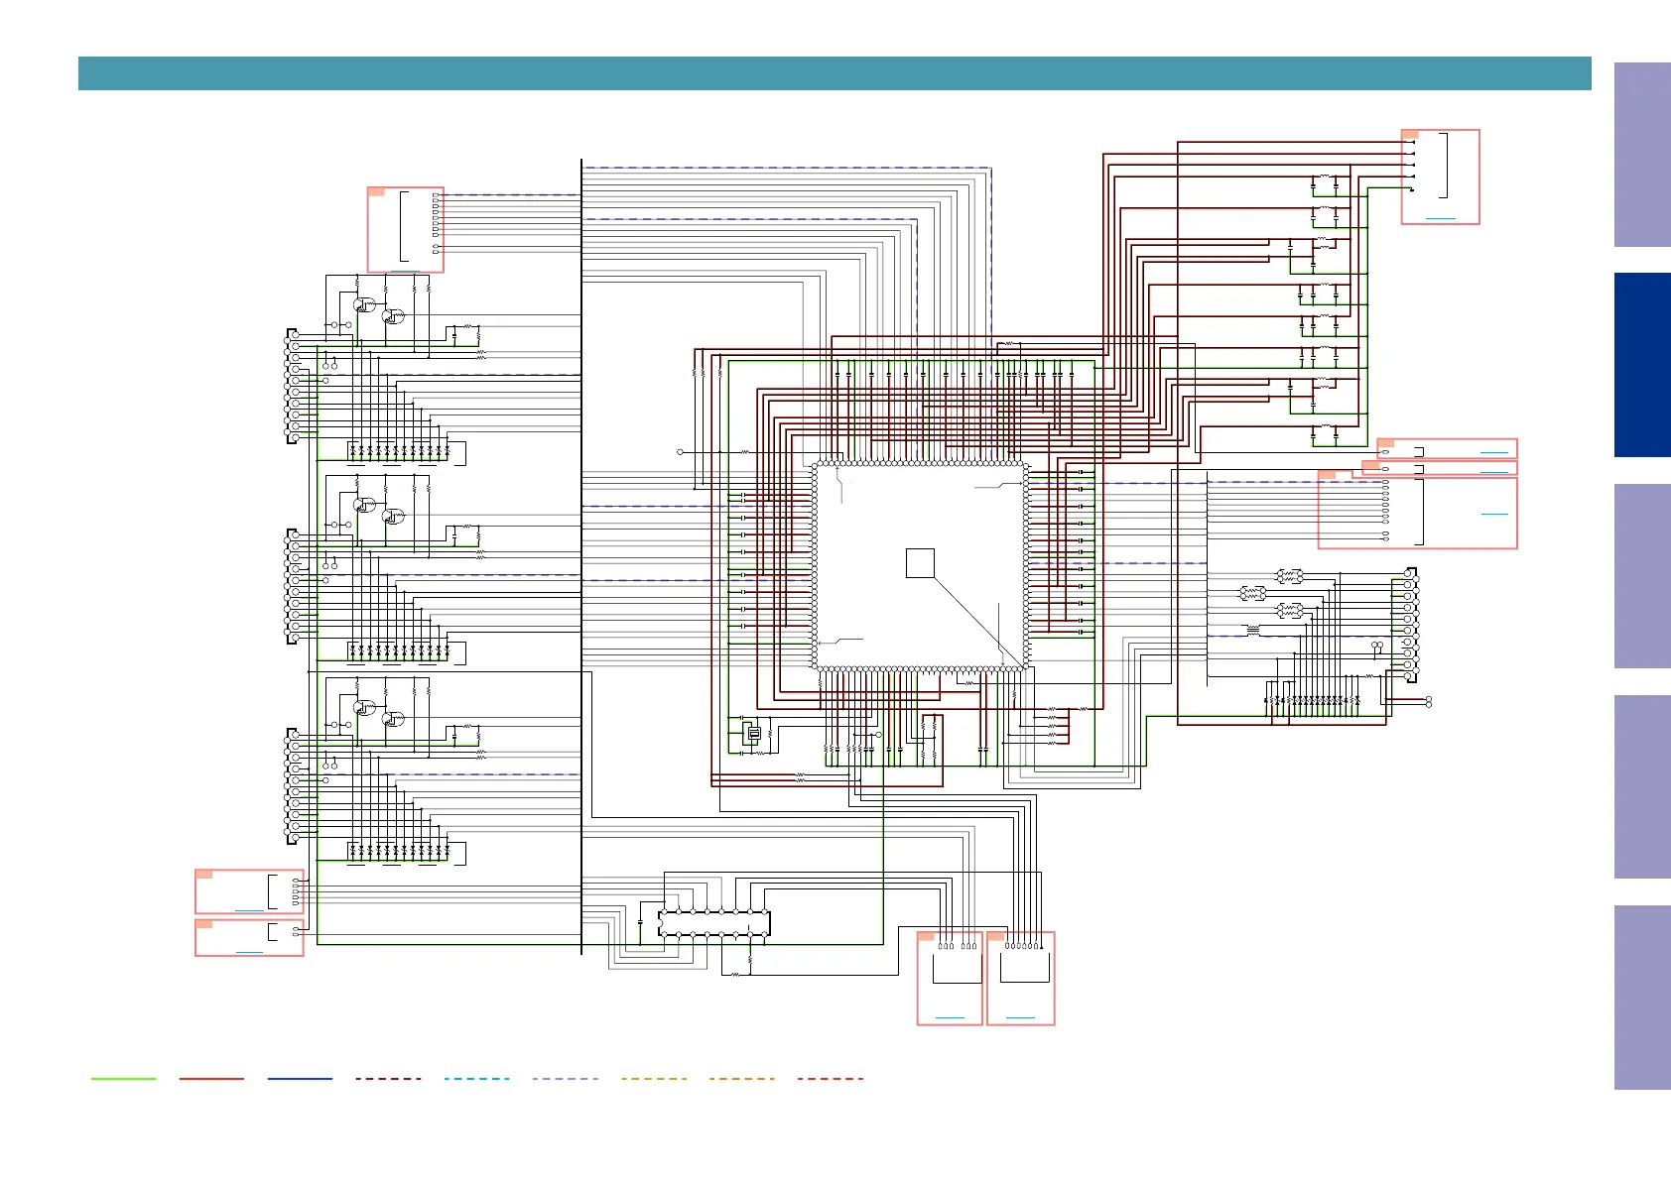This screenshot has width=1671, height=1181.
Task: Click the solid green legend line
Action: [x=123, y=1078]
